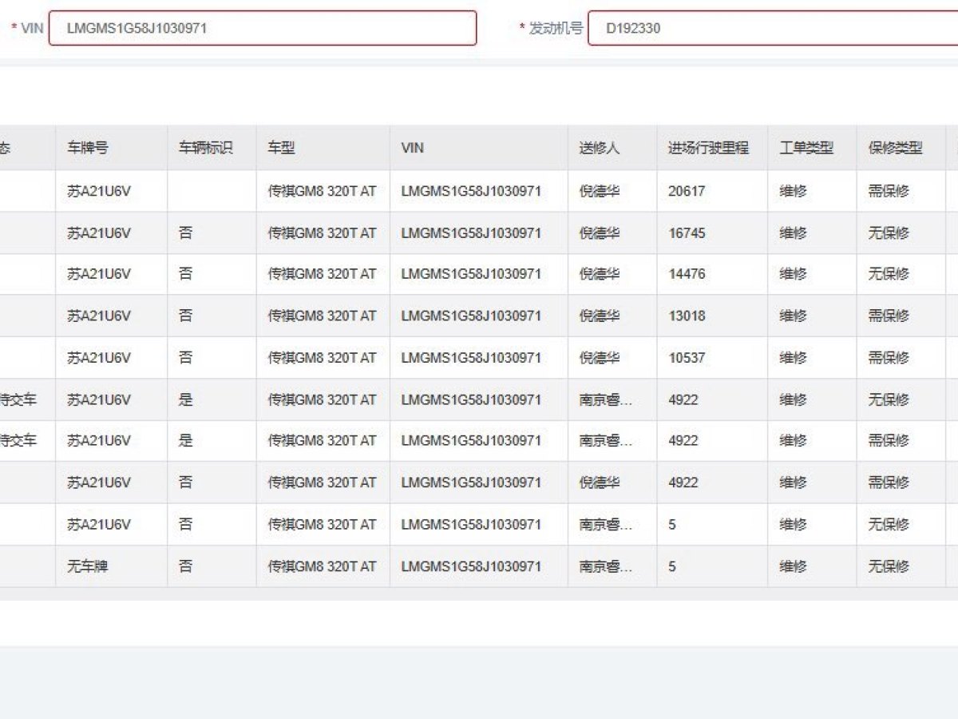Sort by 进场行驶里程 column header

point(708,148)
